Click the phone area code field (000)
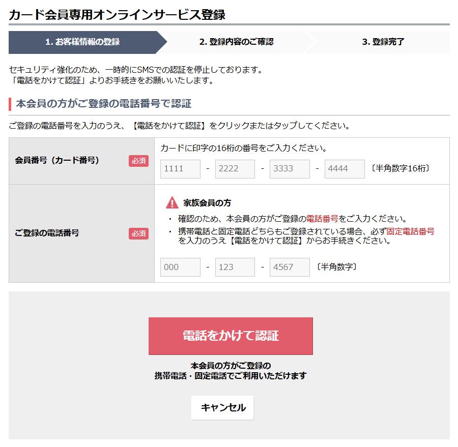This screenshot has height=447, width=458. click(180, 267)
